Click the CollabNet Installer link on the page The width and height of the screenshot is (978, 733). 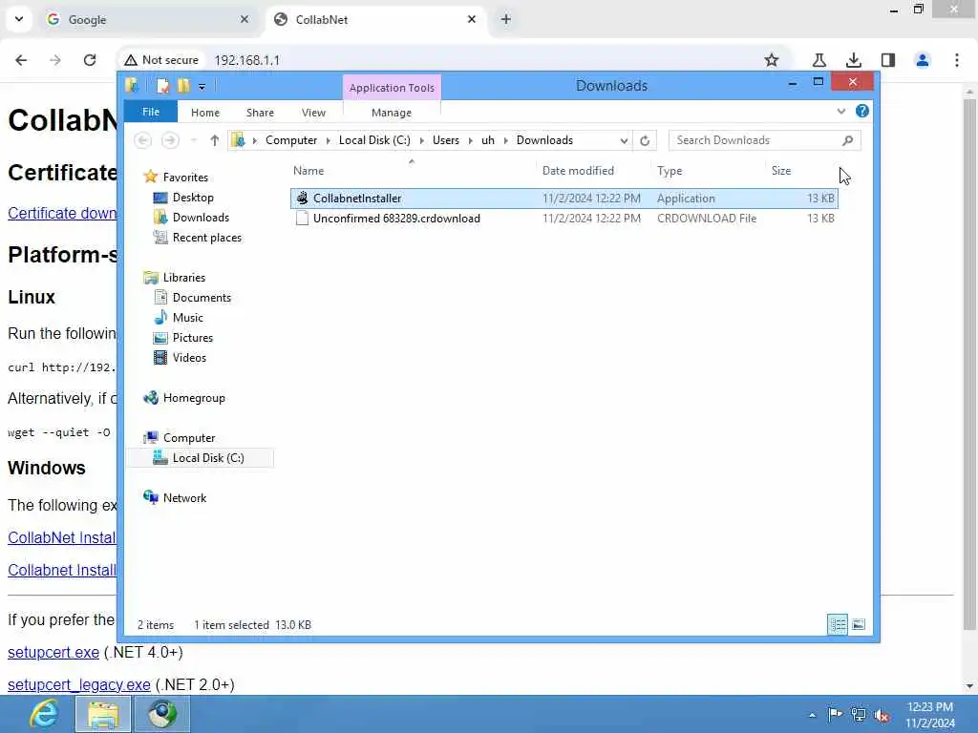[62, 537]
